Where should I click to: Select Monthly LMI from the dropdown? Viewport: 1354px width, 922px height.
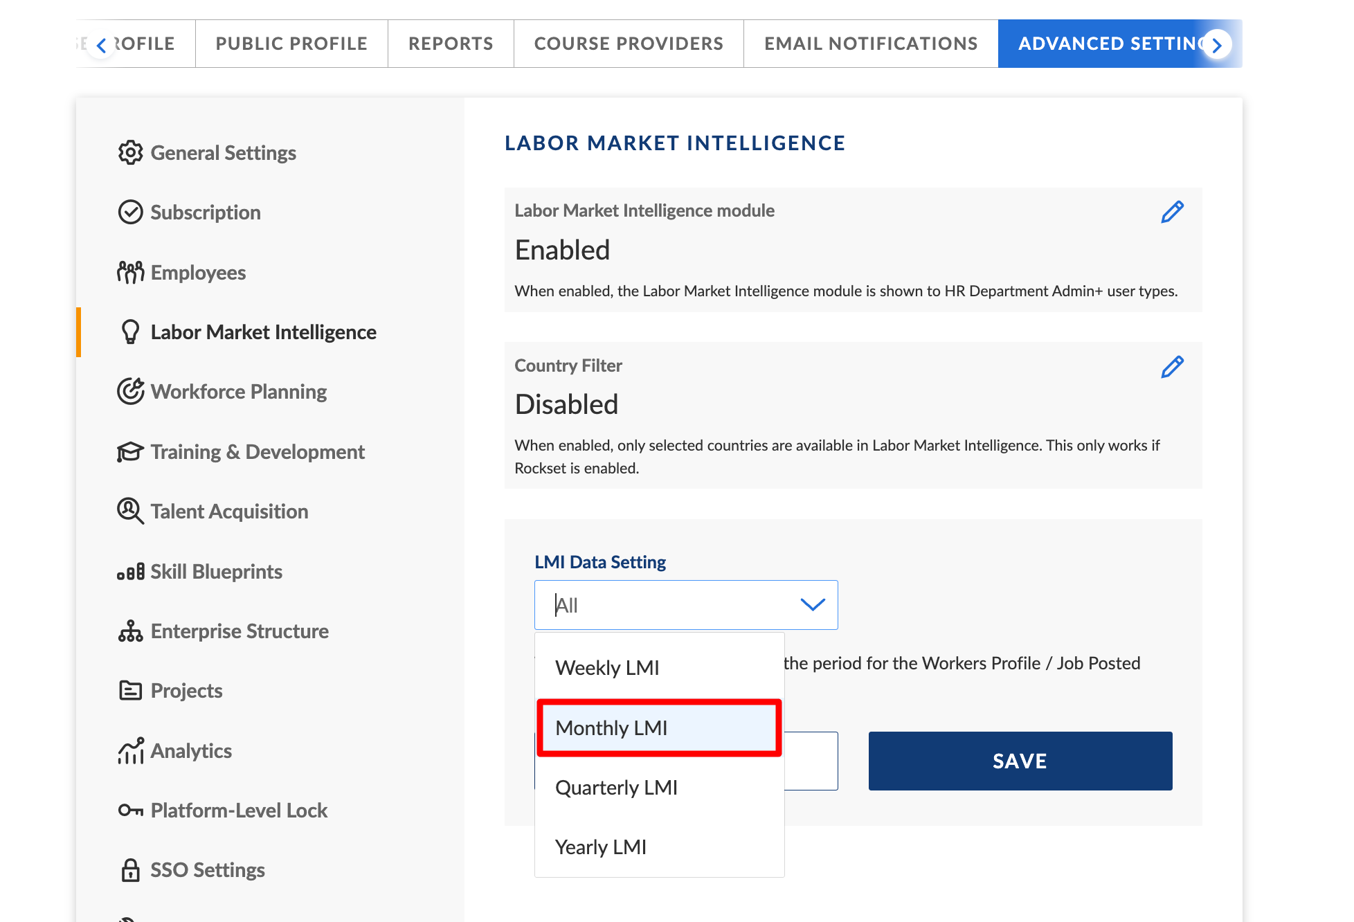coord(659,727)
